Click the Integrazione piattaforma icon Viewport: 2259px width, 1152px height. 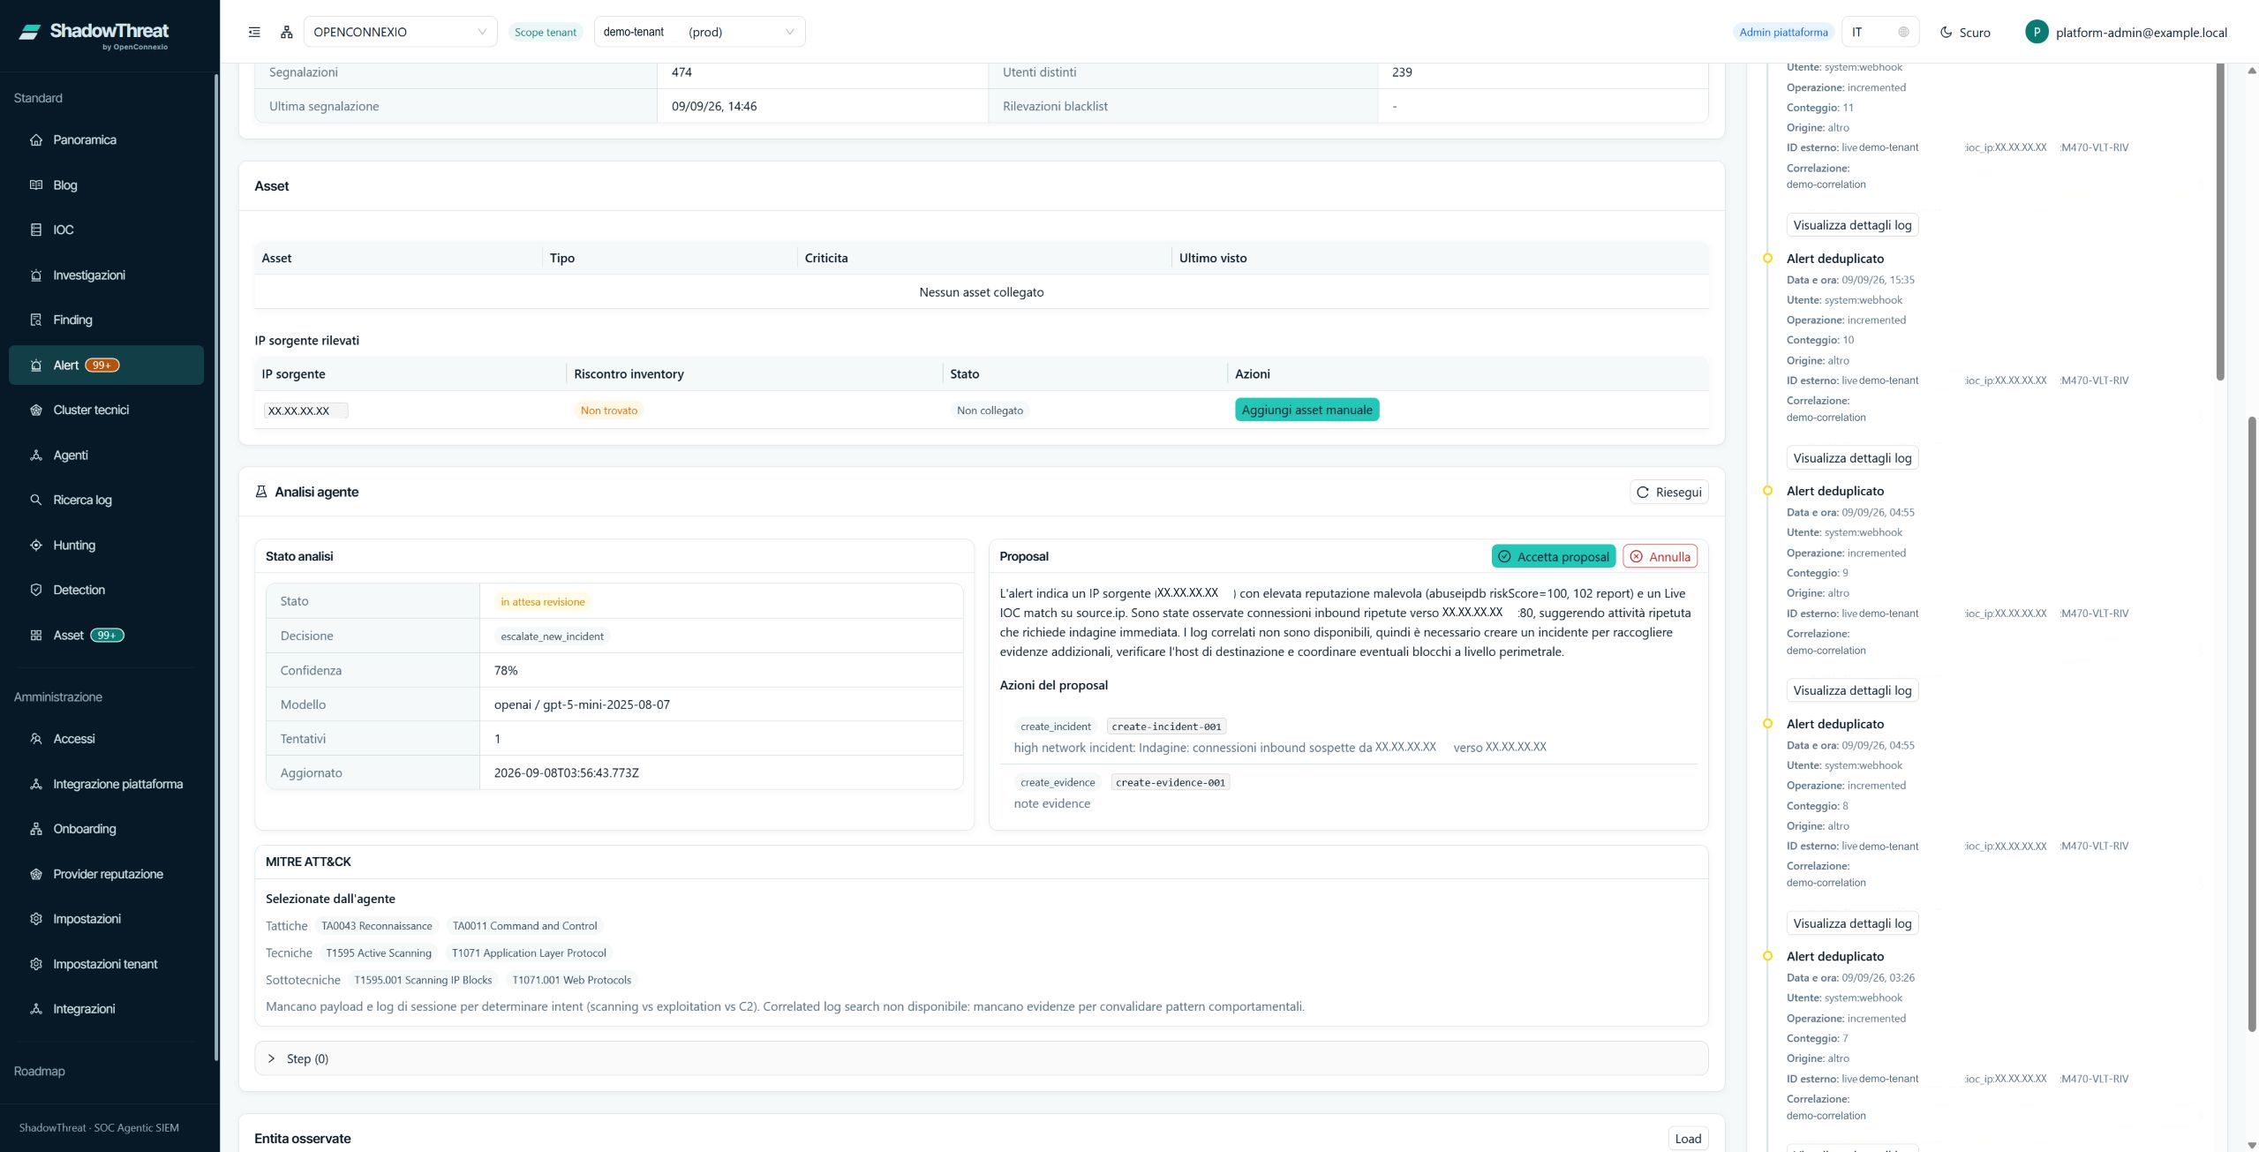pyautogui.click(x=36, y=784)
